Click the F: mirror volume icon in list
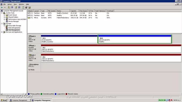Image resolution: width=182 pixels, height=102 pixels. pos(29,18)
